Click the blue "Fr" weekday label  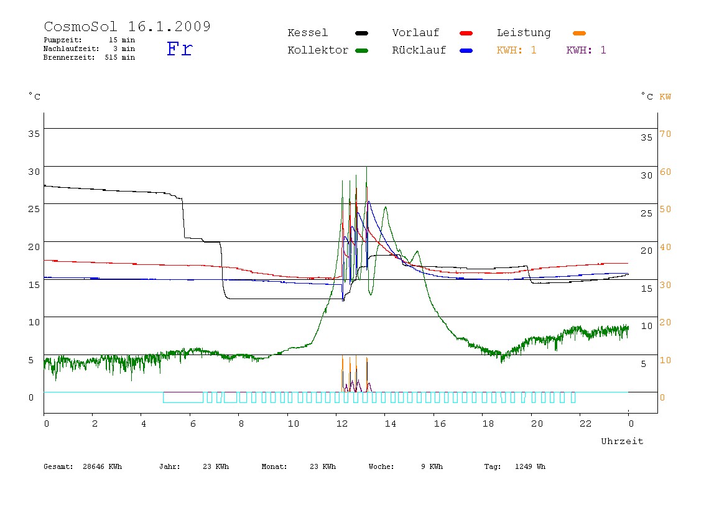tap(179, 49)
